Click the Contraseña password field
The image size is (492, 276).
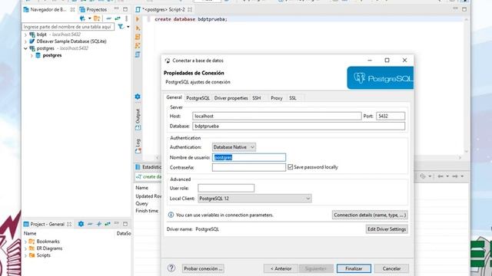tap(249, 167)
